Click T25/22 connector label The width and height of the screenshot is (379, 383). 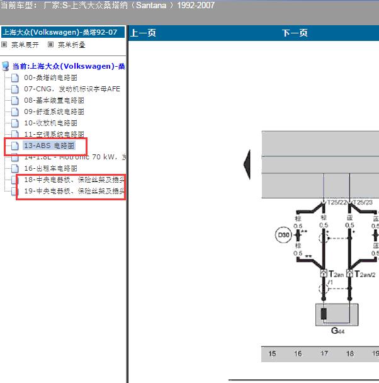[x=337, y=202]
